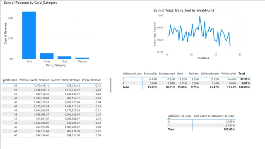Click the value 1,047,120.33 in week 48 row
This screenshot has height=149, width=265.
point(41,102)
